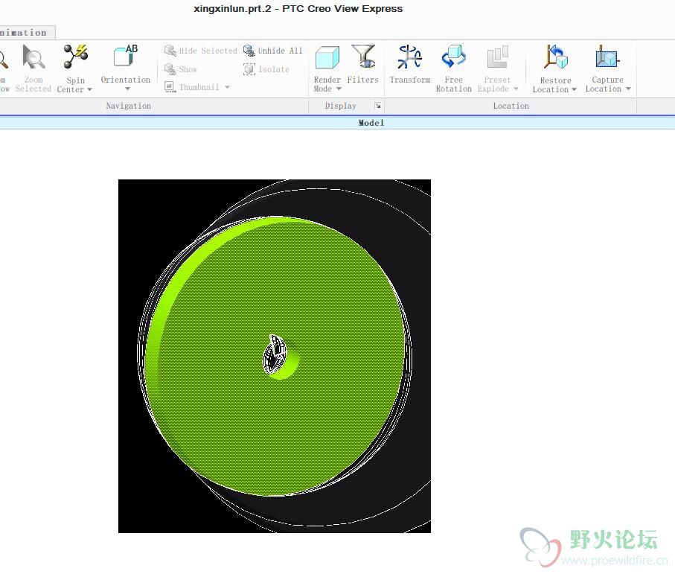Click the Hide Selected label
The width and height of the screenshot is (675, 574).
point(208,51)
